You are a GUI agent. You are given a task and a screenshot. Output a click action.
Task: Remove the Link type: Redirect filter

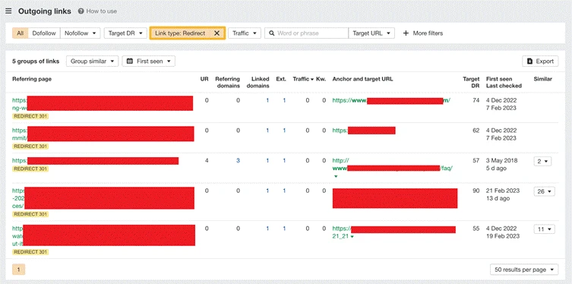pos(216,33)
